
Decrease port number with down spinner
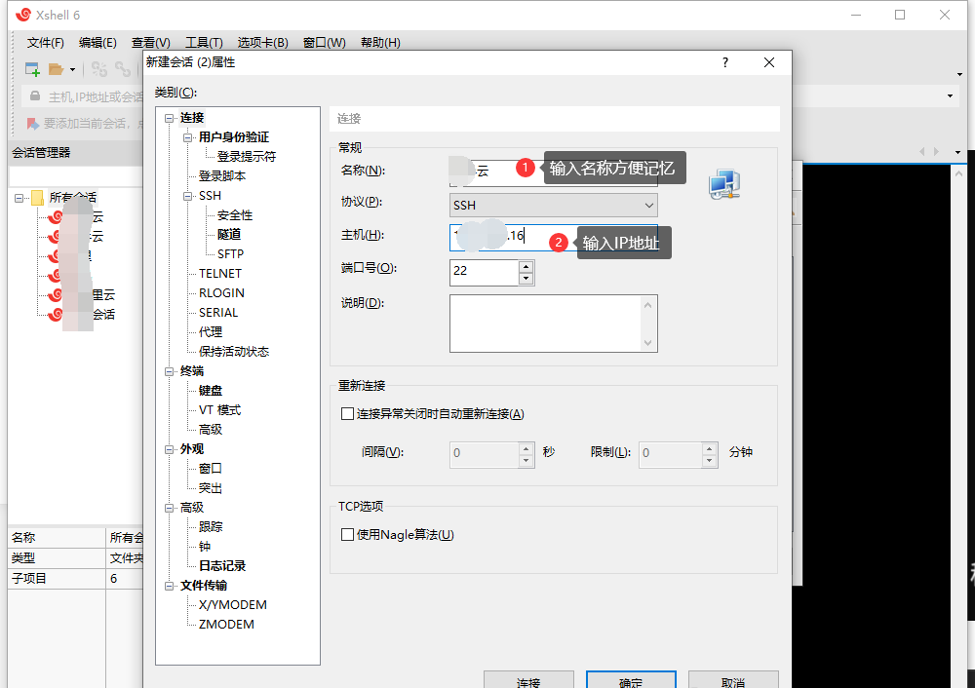(526, 279)
